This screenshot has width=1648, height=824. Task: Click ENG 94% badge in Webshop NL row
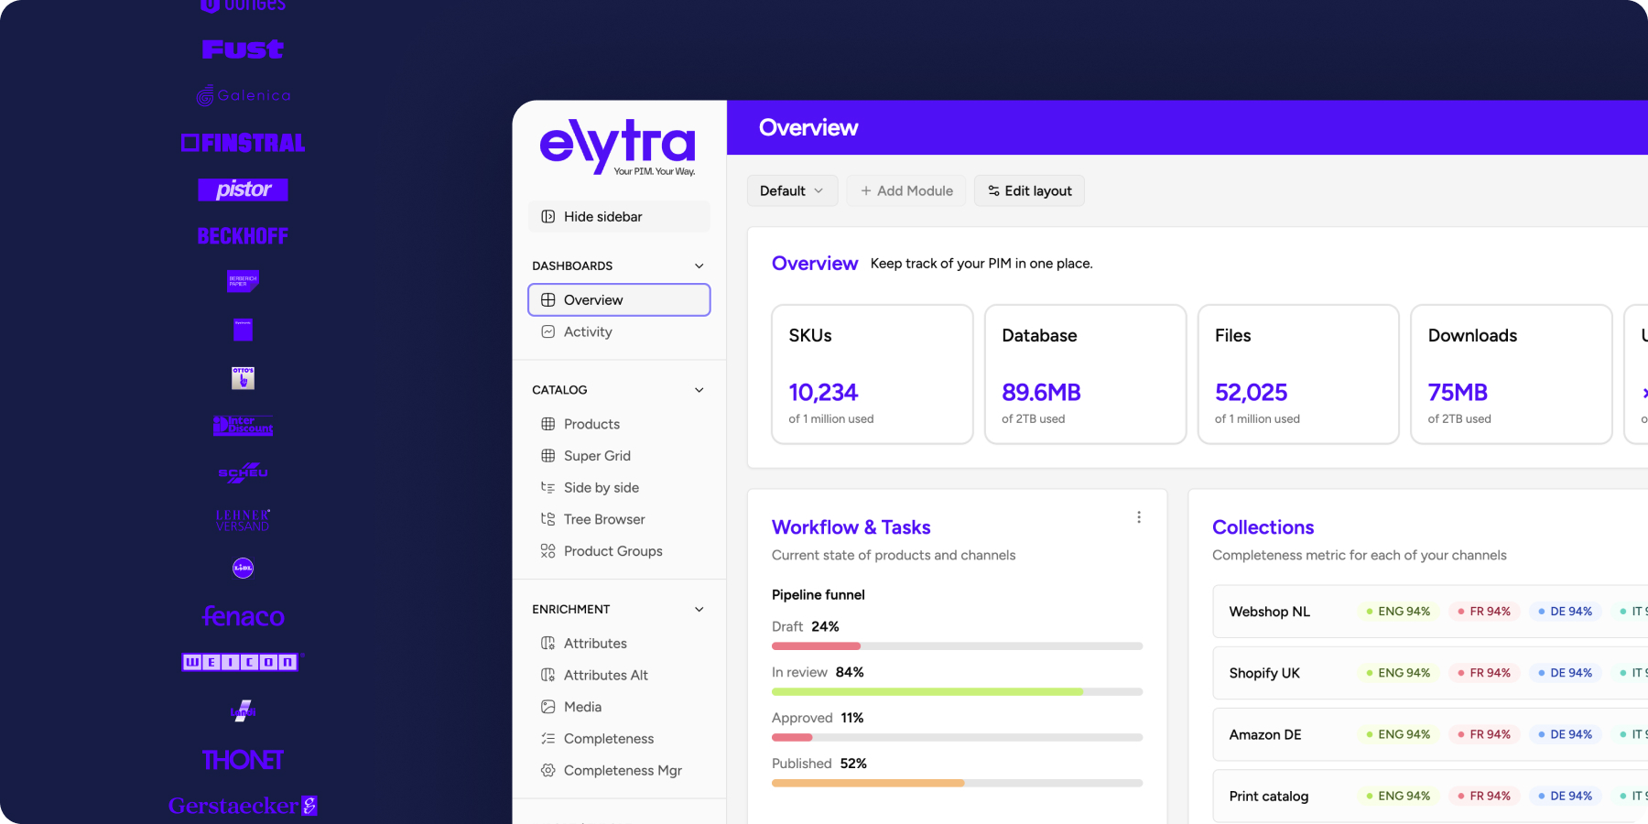pyautogui.click(x=1398, y=612)
